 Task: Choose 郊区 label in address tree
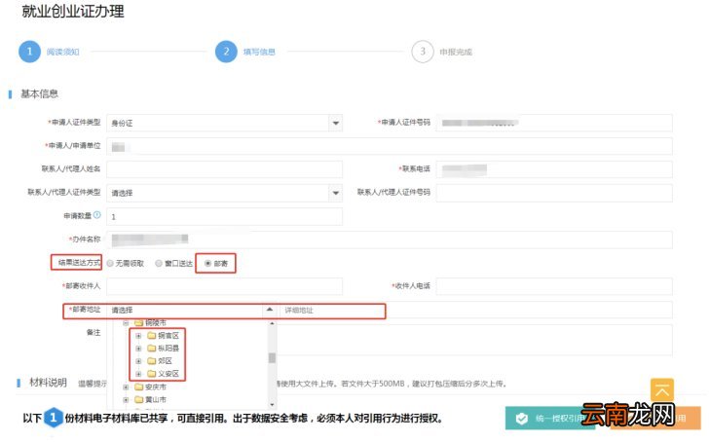(x=165, y=361)
